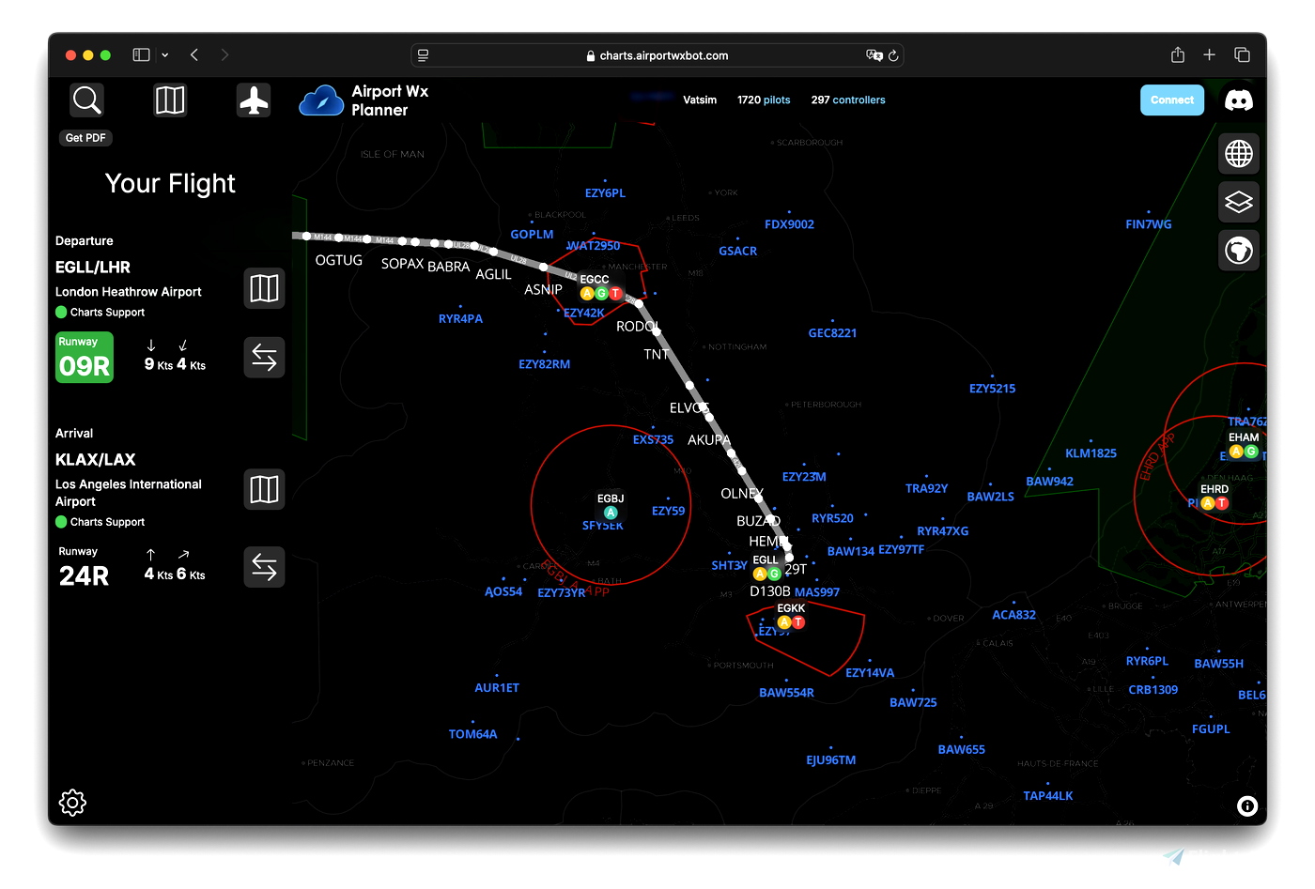Open the map layers selector
This screenshot has width=1315, height=889.
point(1238,202)
